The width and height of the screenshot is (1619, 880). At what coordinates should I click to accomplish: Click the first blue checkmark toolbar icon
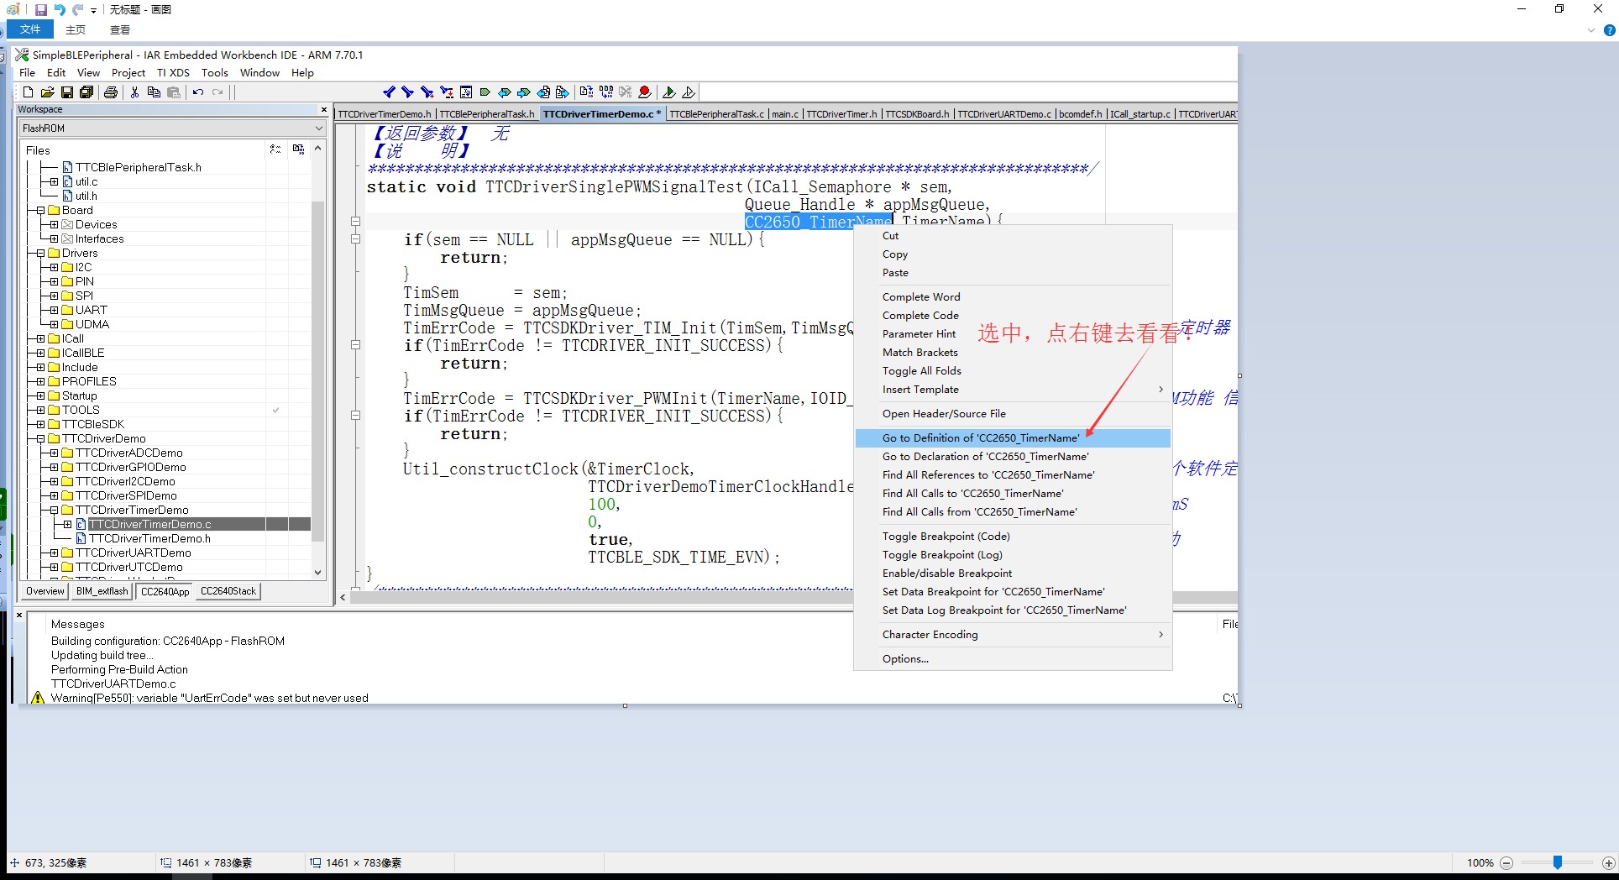click(389, 92)
